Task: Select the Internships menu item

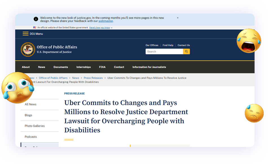Action: click(x=84, y=67)
